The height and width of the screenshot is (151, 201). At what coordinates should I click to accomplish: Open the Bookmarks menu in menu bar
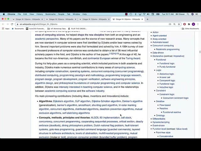[50, 14]
